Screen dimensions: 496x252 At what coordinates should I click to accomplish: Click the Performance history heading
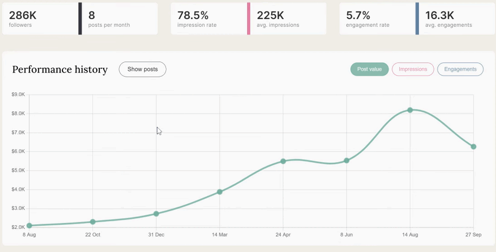60,69
